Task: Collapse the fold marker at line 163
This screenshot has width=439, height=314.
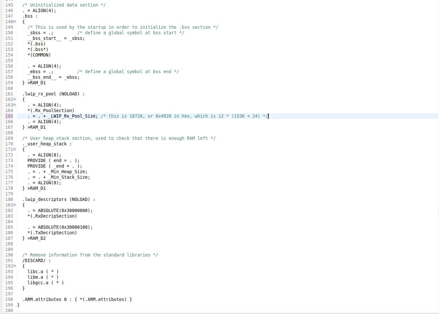Action: 15,105
